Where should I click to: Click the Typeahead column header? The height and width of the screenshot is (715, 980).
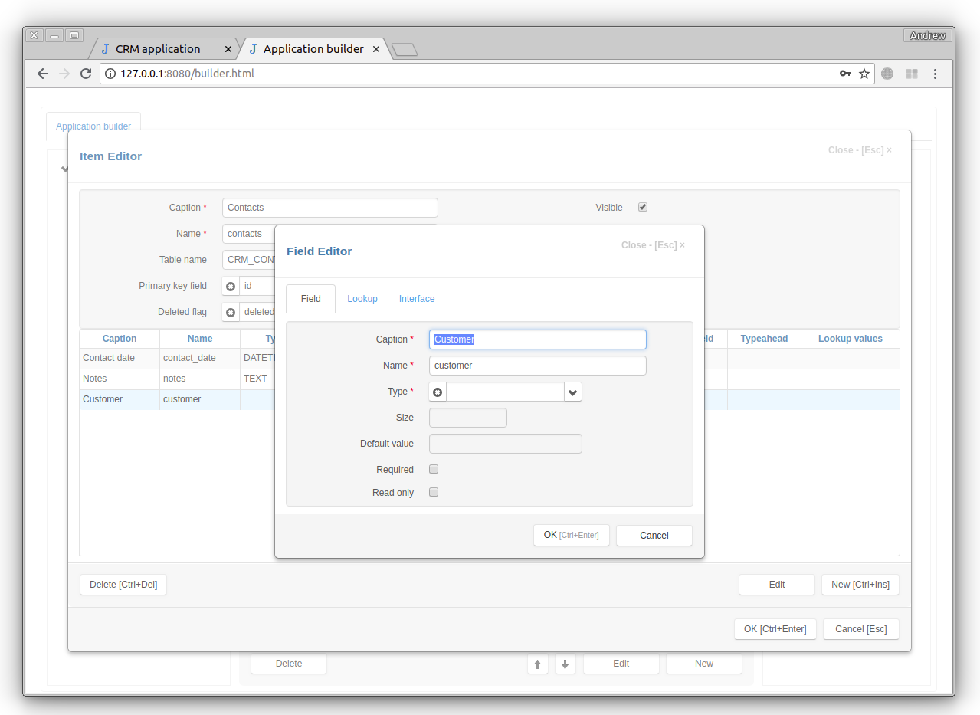[x=764, y=339]
